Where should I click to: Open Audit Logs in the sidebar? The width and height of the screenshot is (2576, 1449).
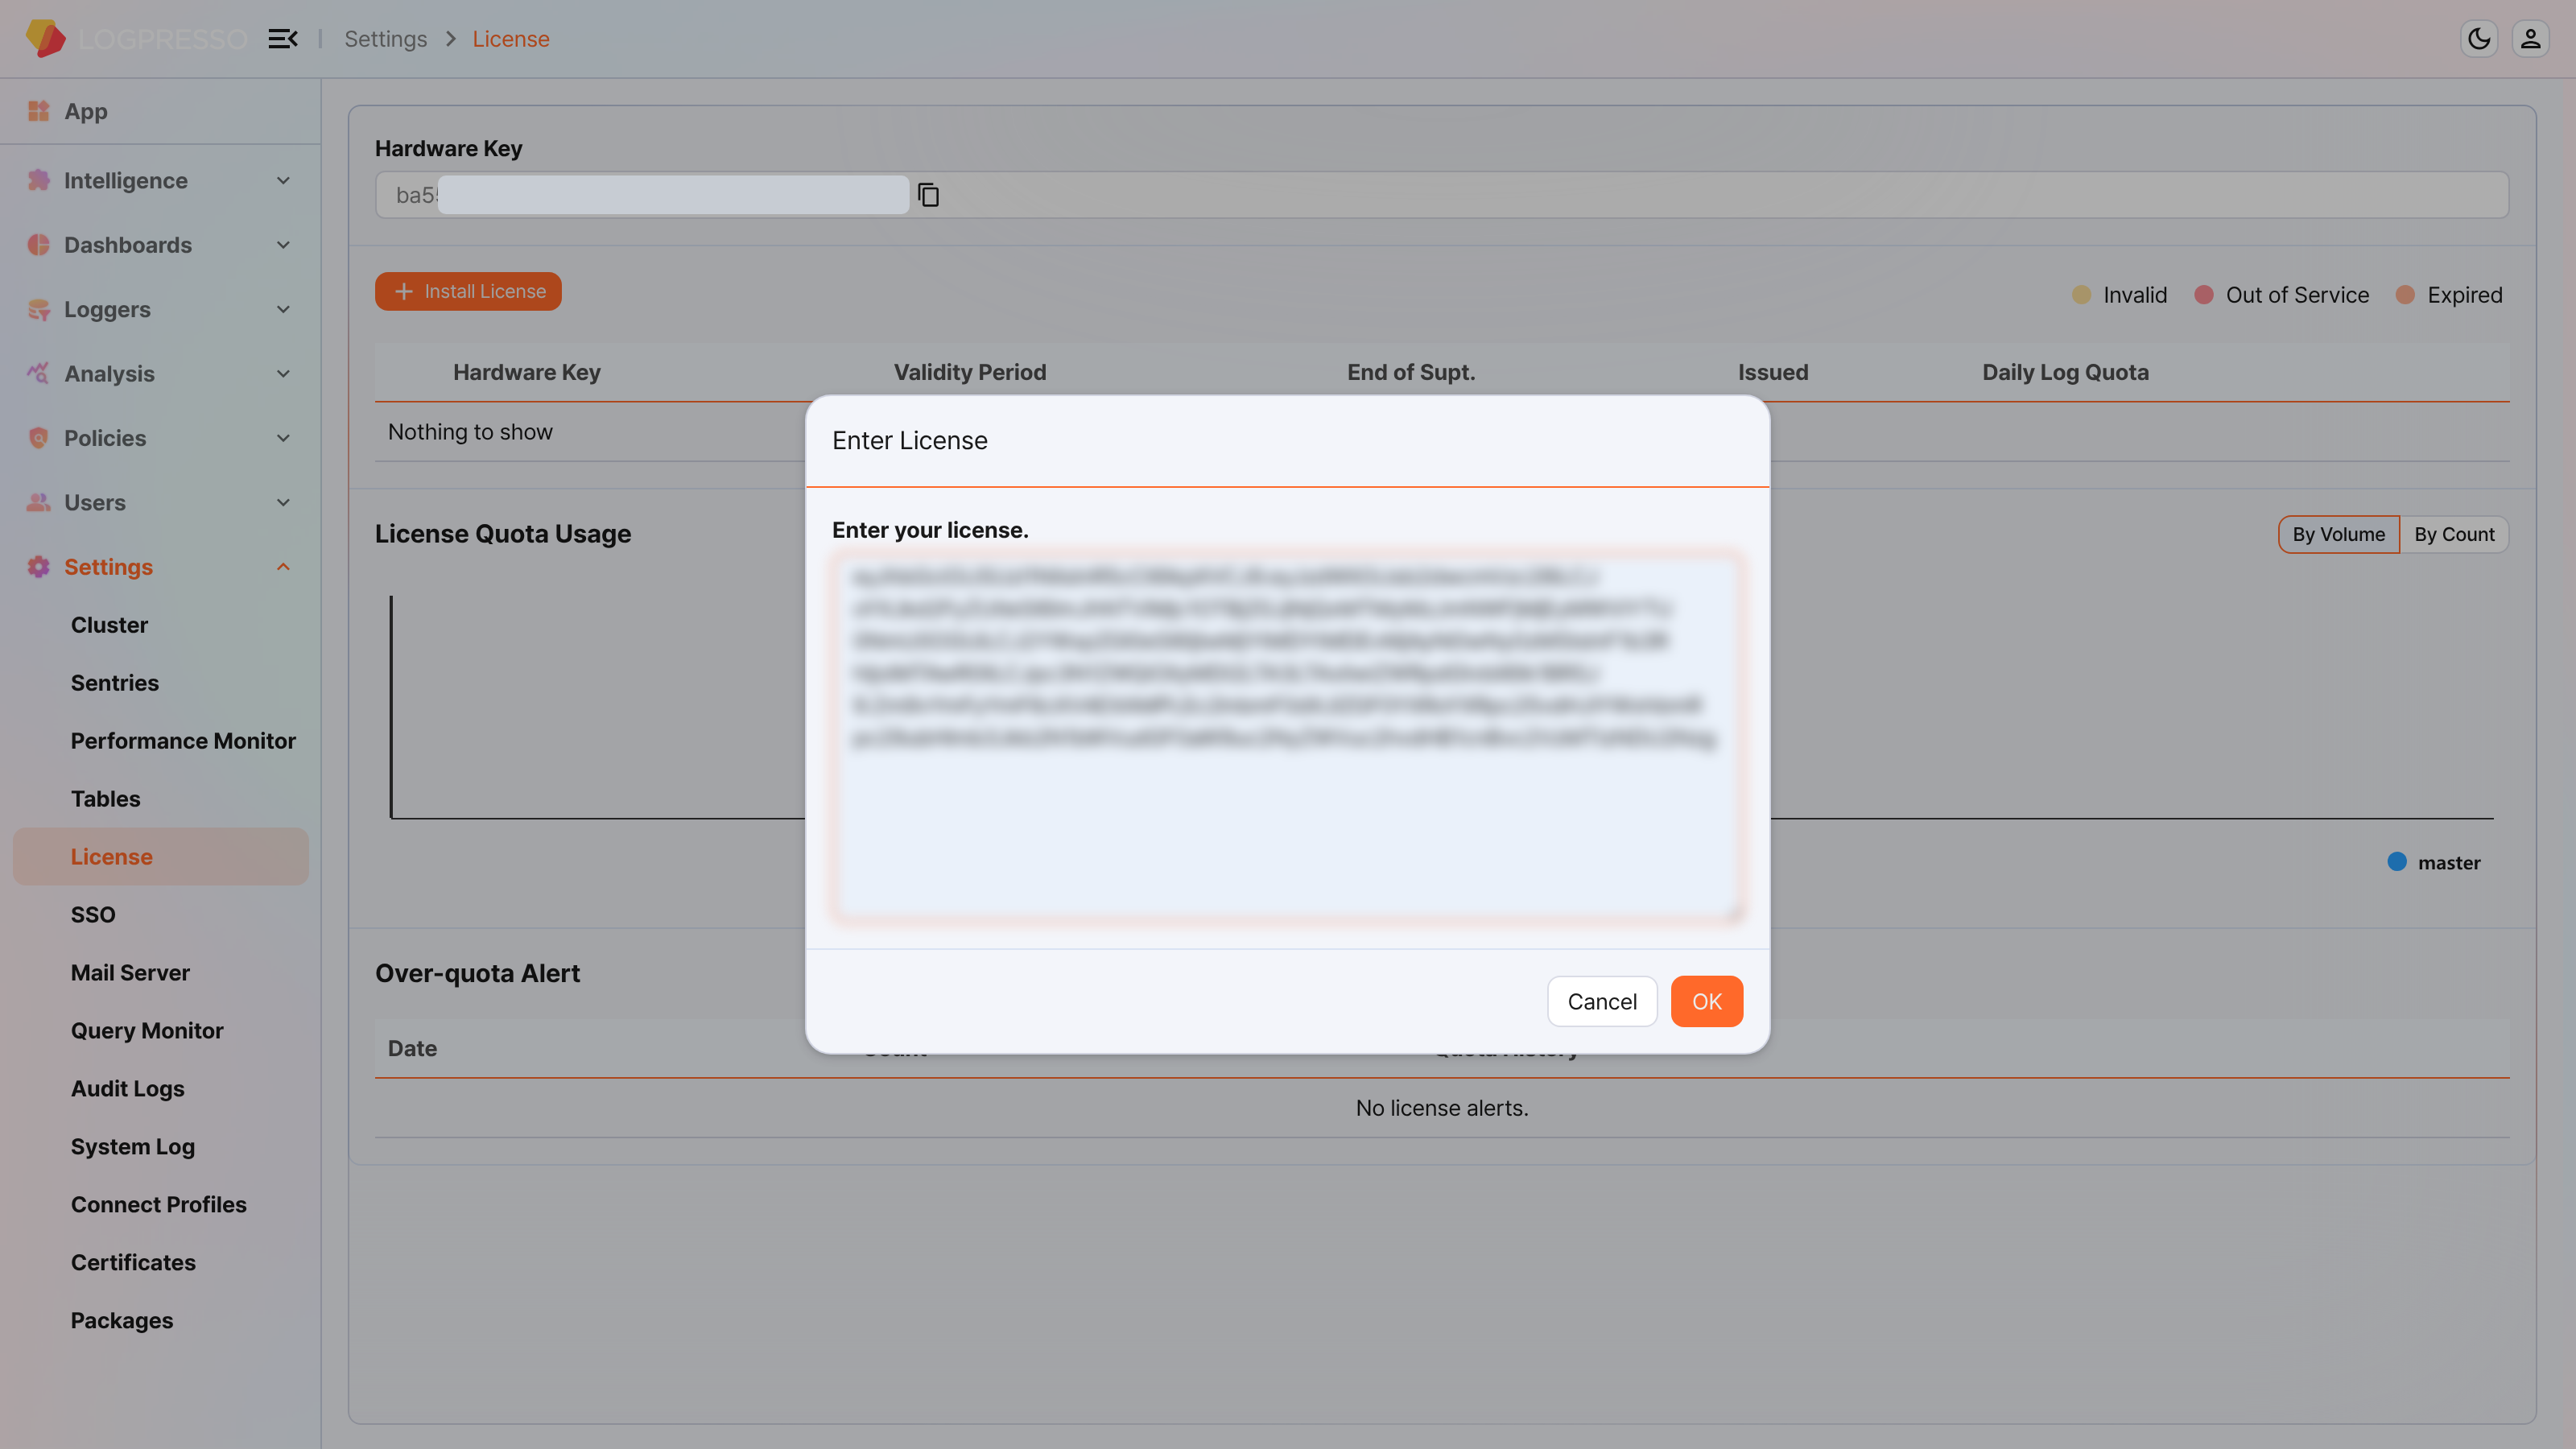coord(128,1089)
